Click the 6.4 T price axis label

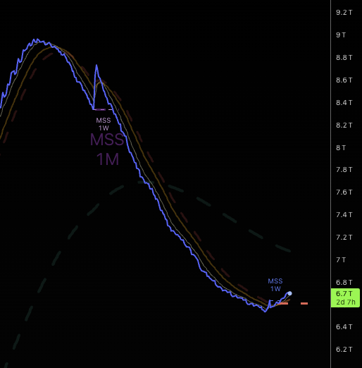pos(344,327)
